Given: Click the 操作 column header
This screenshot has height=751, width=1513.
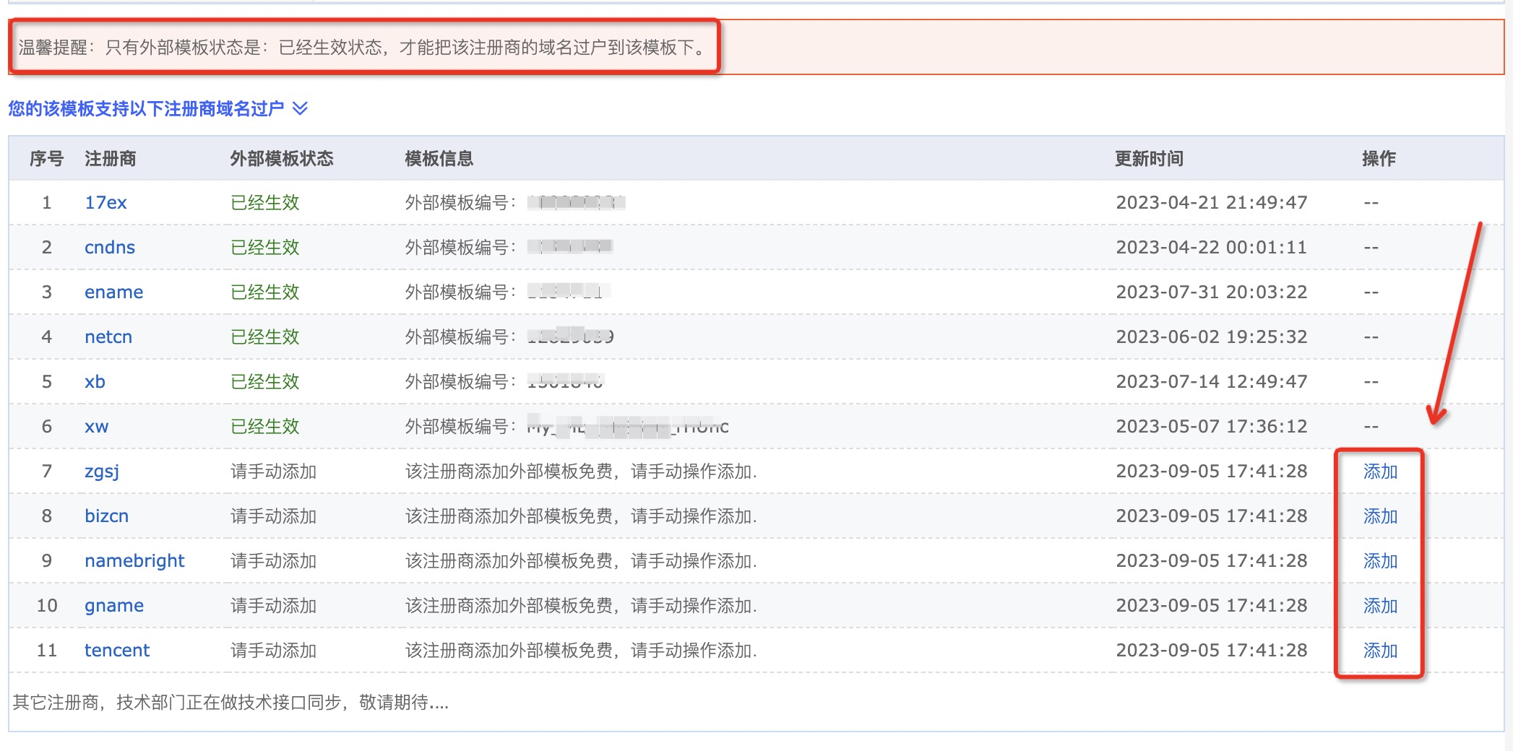Looking at the screenshot, I should 1379,159.
